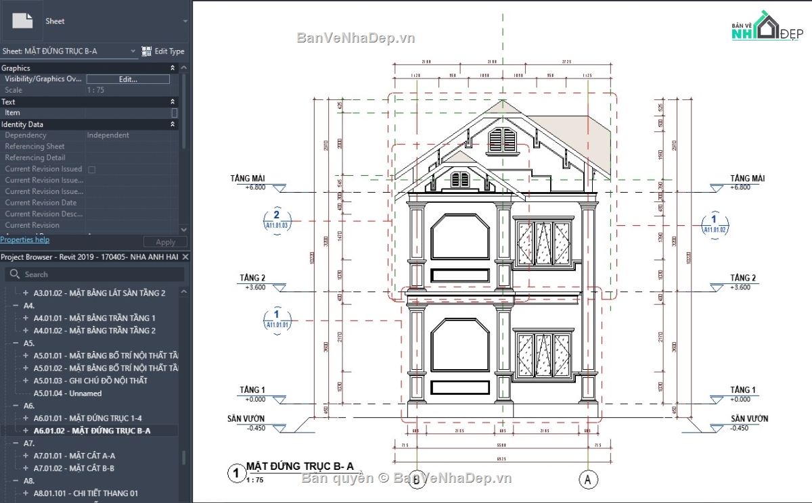812x503 pixels.
Task: Select sheet A3.01.02 - MẶT BẰNG LÁT SÀN TẦNG 2
Action: pyautogui.click(x=99, y=293)
